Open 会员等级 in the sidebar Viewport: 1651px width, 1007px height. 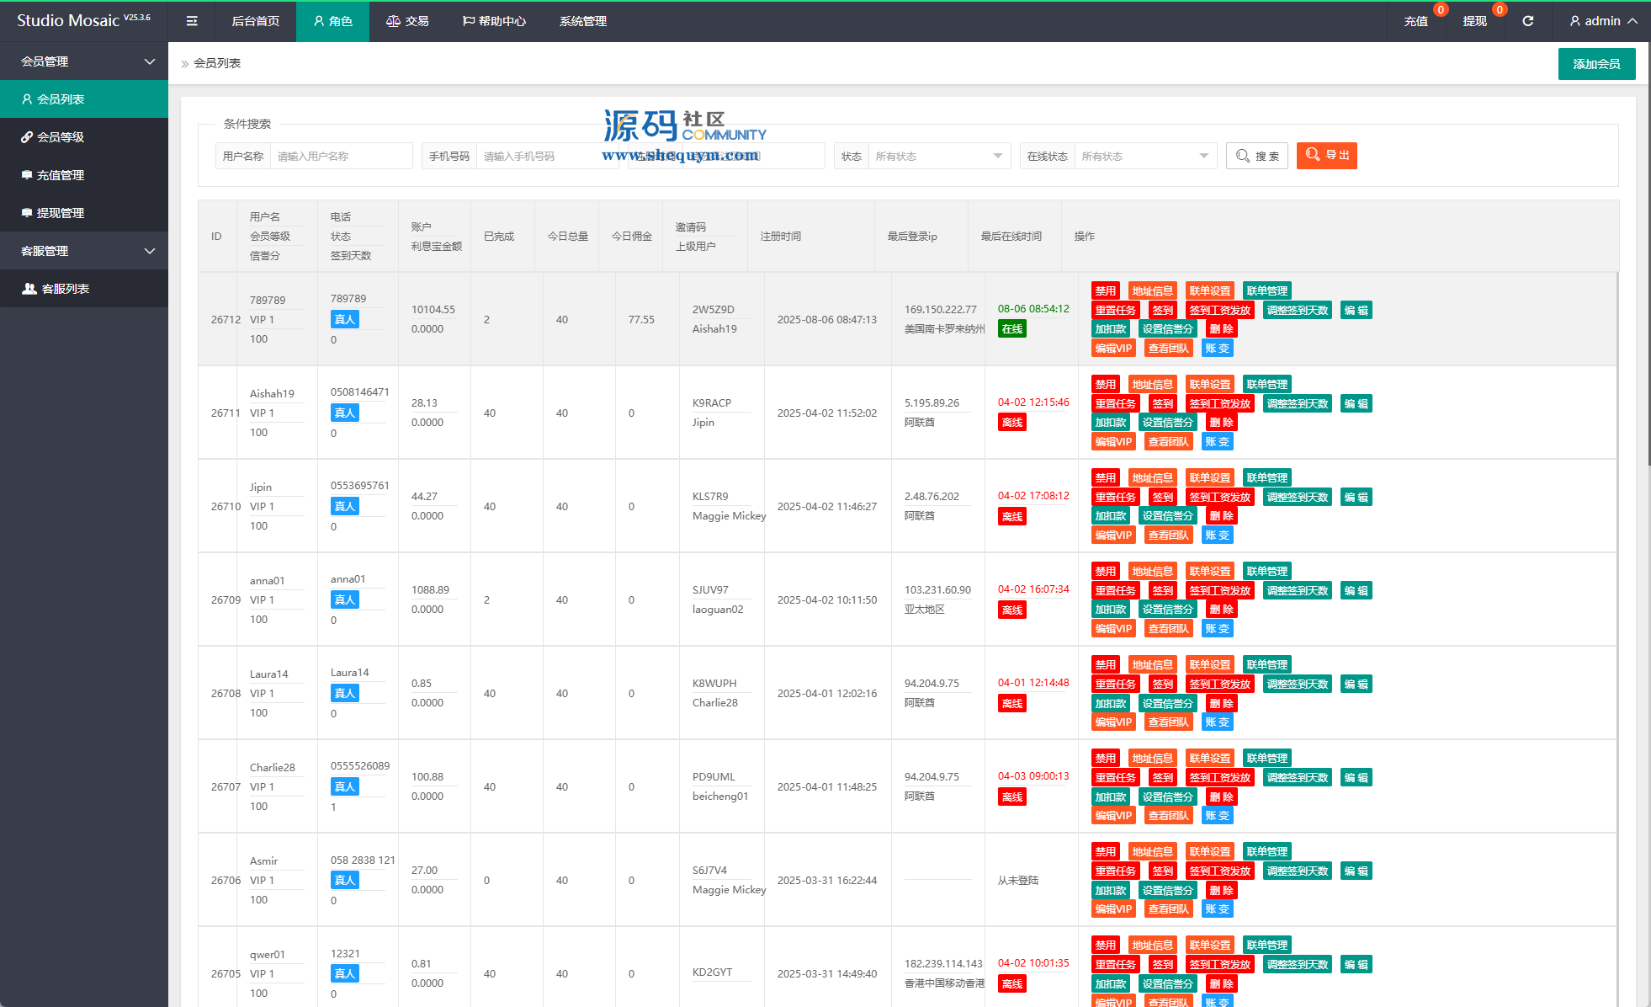[x=61, y=137]
